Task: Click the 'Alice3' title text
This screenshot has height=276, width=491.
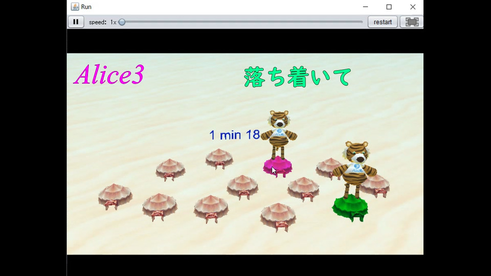Action: (109, 75)
